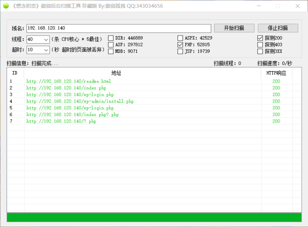The height and width of the screenshot is (227, 308).
Task: Select row 2 with /index.php URL
Action: [154, 88]
